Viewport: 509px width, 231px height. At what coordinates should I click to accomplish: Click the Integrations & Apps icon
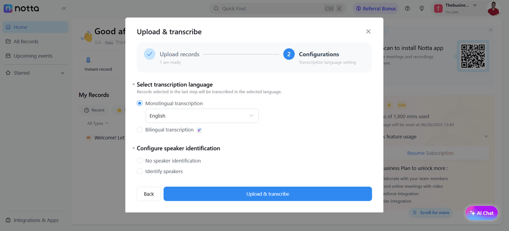click(8, 220)
